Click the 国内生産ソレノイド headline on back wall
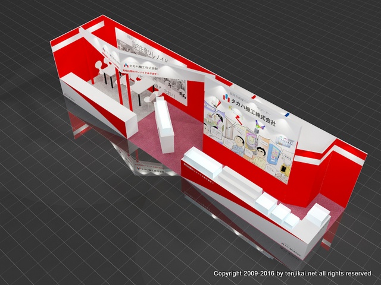381x285 pixels. click(149, 52)
